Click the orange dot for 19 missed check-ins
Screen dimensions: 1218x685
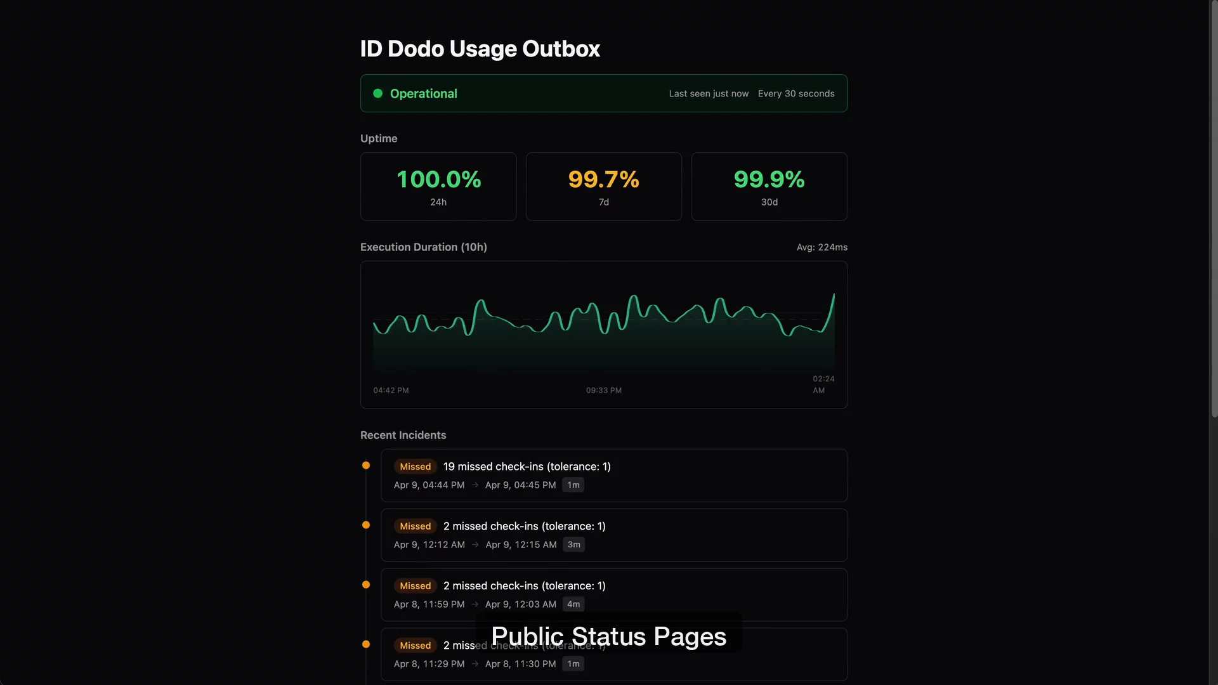pos(366,466)
